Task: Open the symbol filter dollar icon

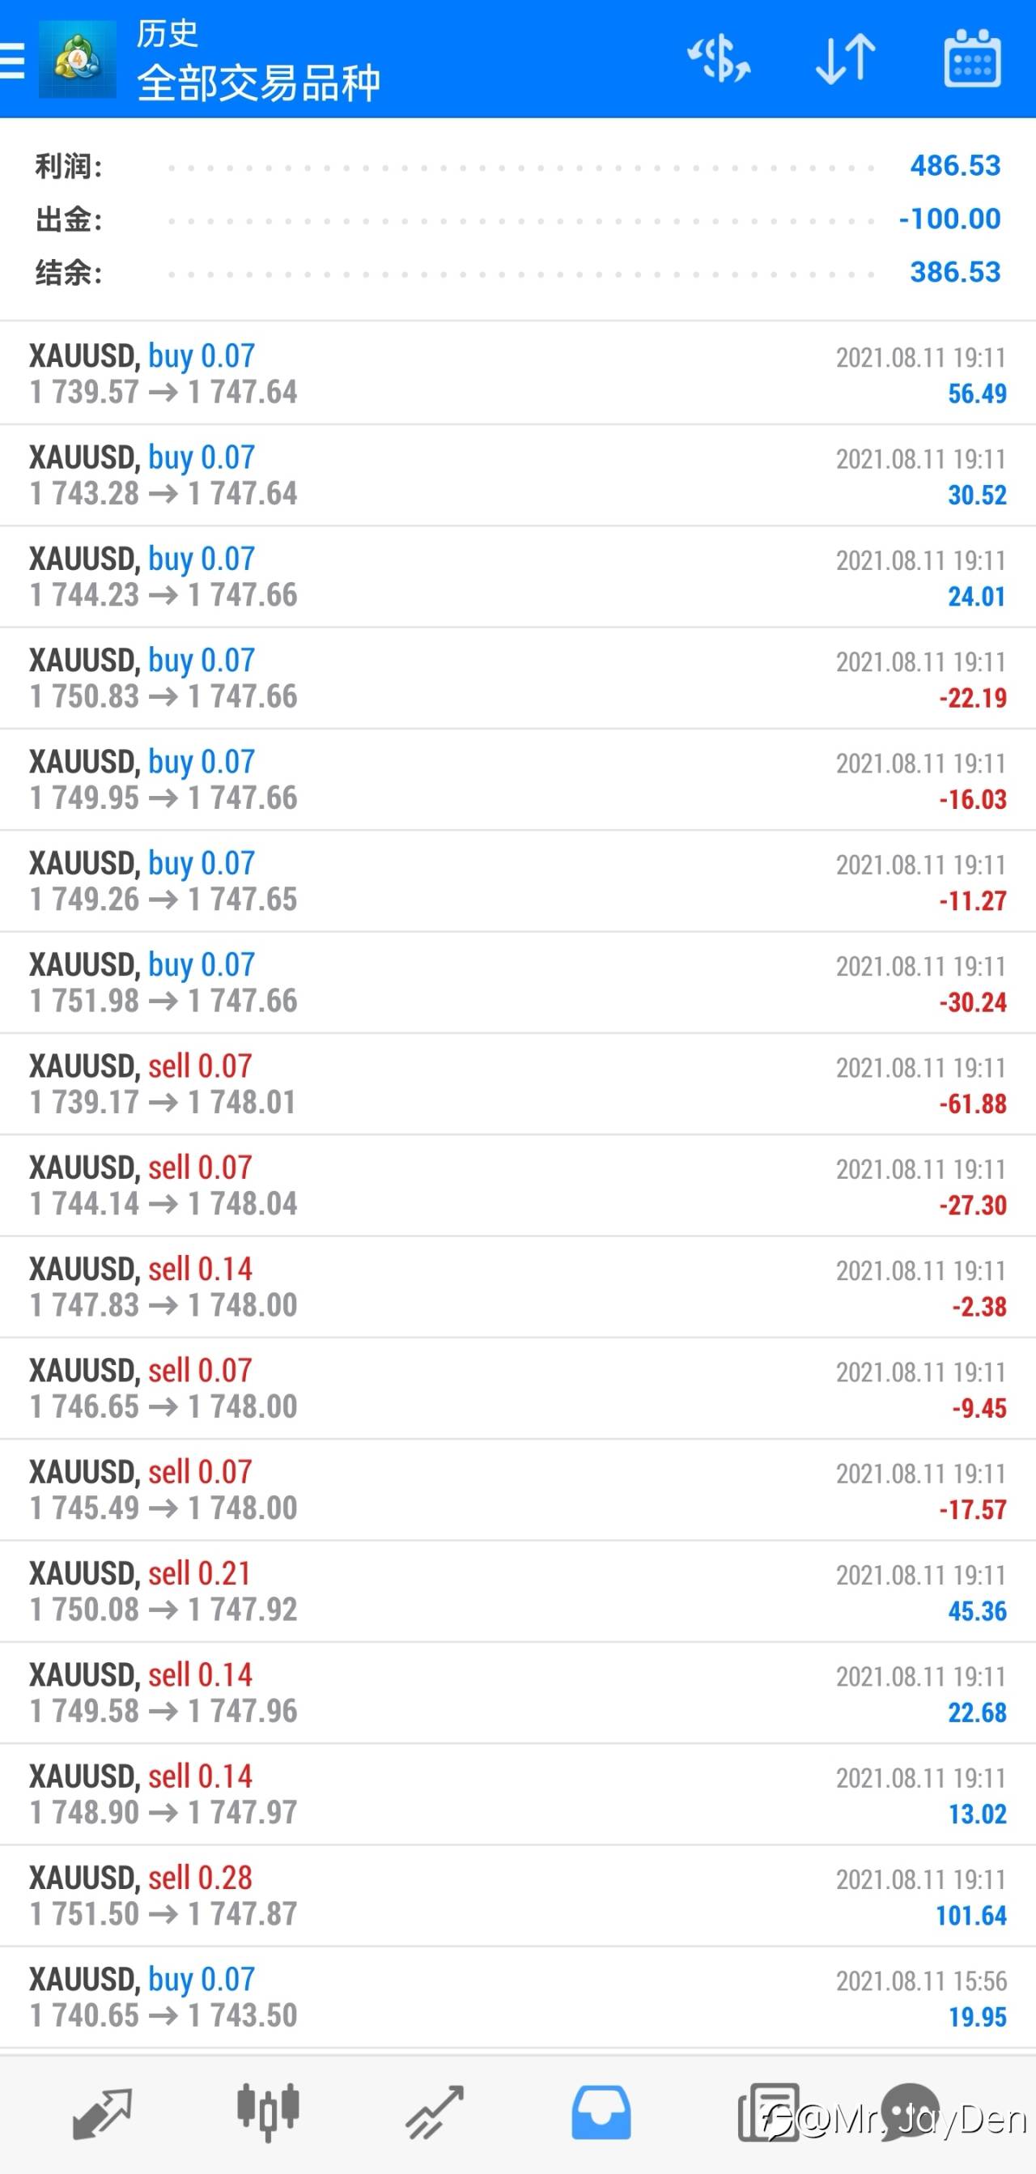Action: [x=720, y=59]
